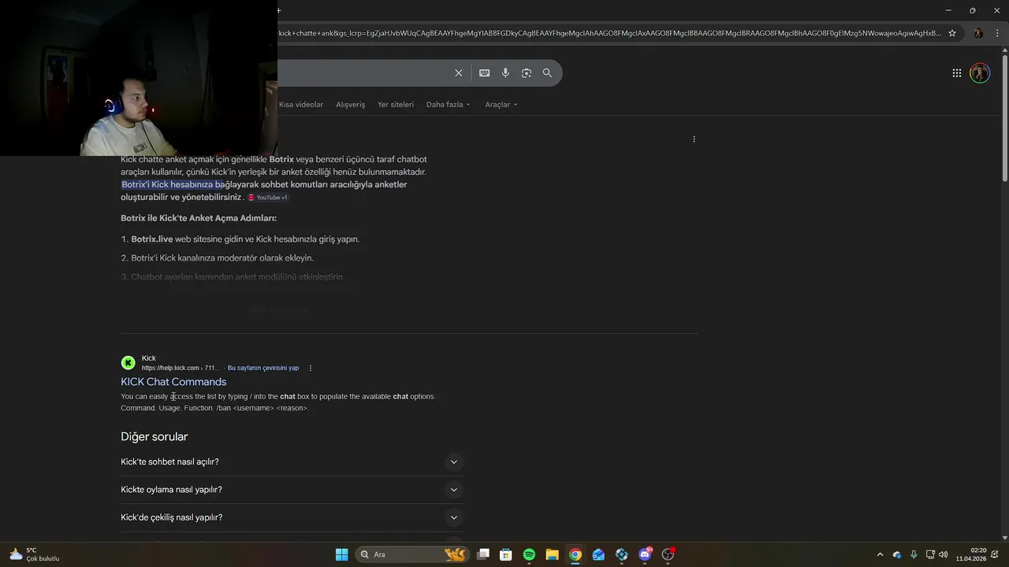Click 'Botrix ile Kick'te Anket Açma Adımları:' heading
The height and width of the screenshot is (567, 1009).
[199, 218]
